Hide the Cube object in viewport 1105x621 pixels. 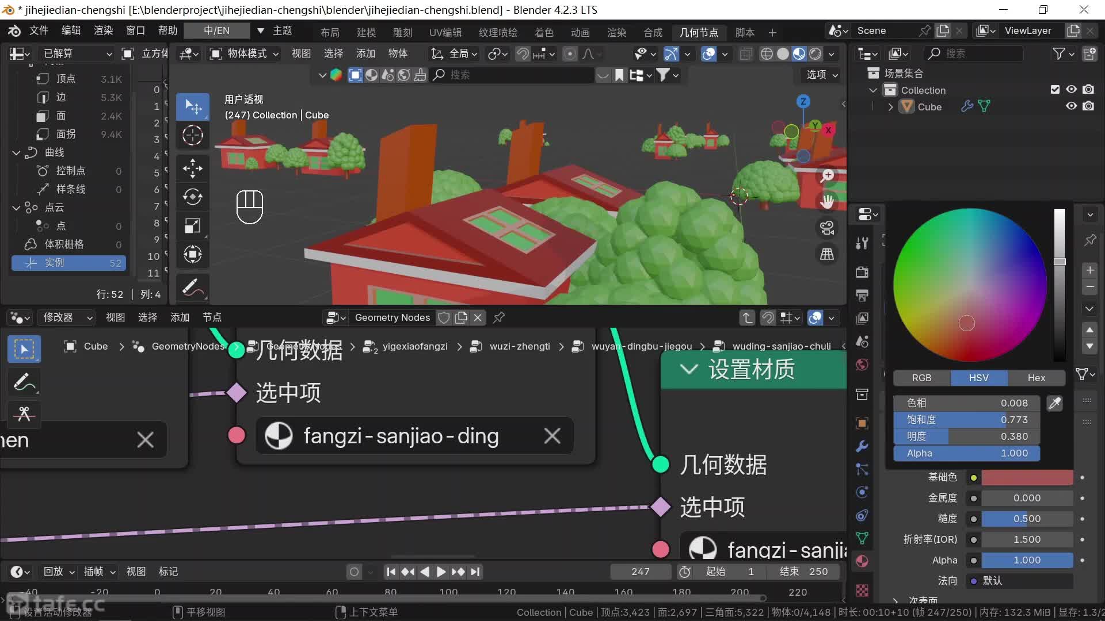1071,106
